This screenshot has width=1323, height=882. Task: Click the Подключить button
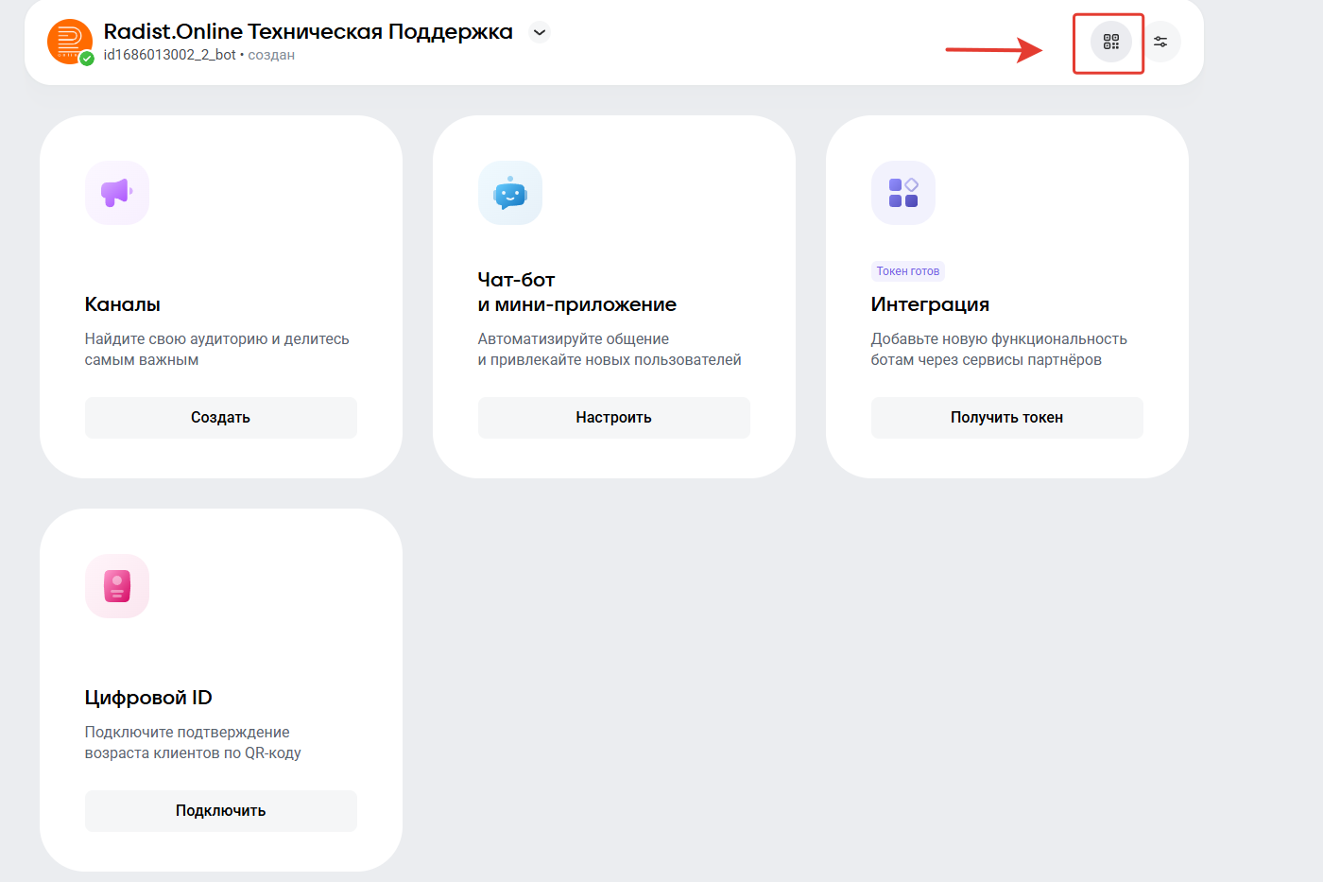pos(220,811)
